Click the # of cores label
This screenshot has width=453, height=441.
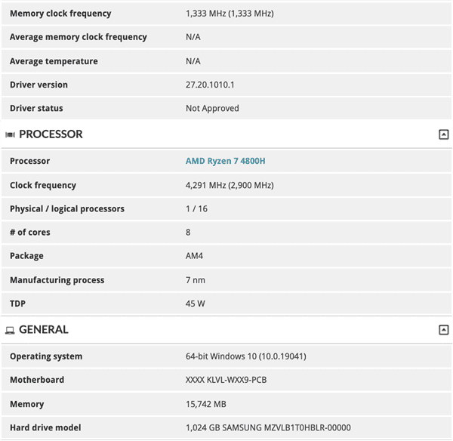pos(30,233)
